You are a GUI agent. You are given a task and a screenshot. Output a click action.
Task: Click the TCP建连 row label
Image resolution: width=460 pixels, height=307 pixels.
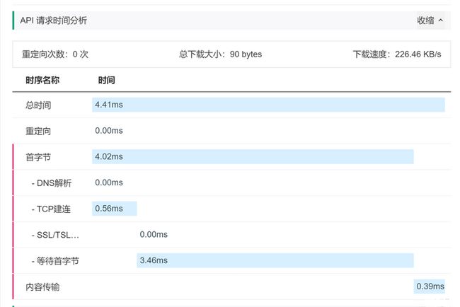[51, 209]
